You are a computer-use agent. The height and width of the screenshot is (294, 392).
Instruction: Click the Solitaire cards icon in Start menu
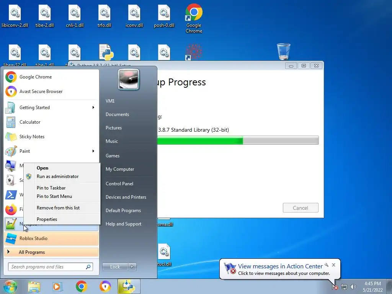pyautogui.click(x=11, y=180)
